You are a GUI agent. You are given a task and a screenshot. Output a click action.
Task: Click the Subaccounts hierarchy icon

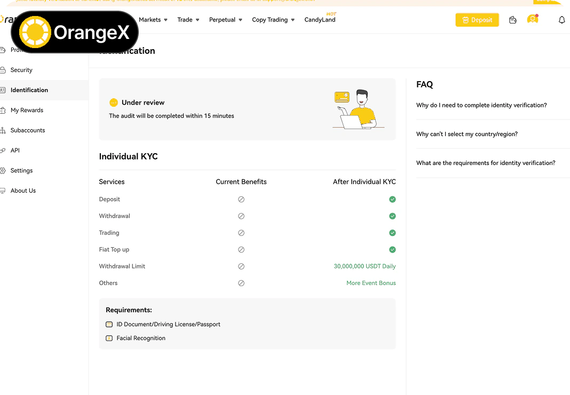(3, 130)
